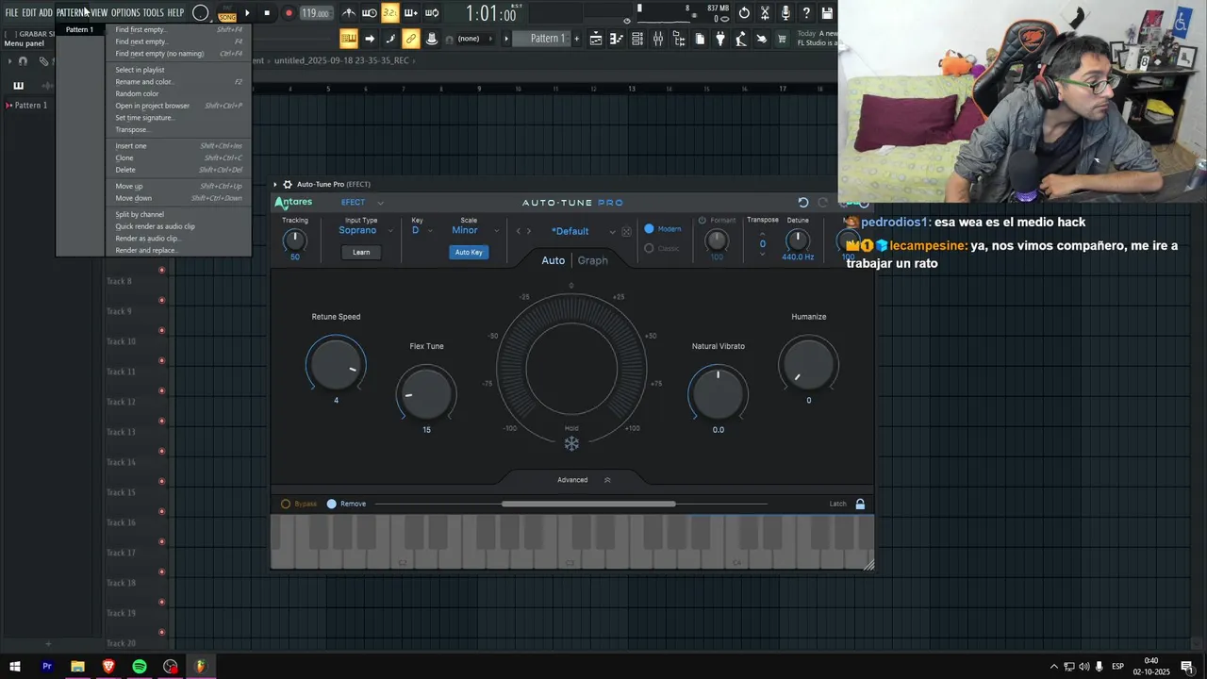Click the transport play button

(247, 13)
